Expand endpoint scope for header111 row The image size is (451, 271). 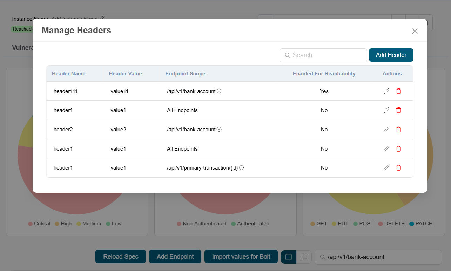coord(219,91)
